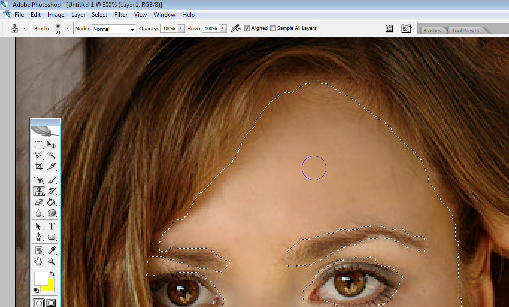
Task: Toggle the airbrush option icon
Action: (236, 28)
